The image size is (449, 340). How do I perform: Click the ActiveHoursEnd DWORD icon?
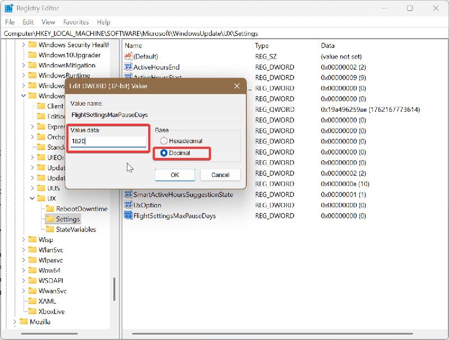tap(128, 67)
